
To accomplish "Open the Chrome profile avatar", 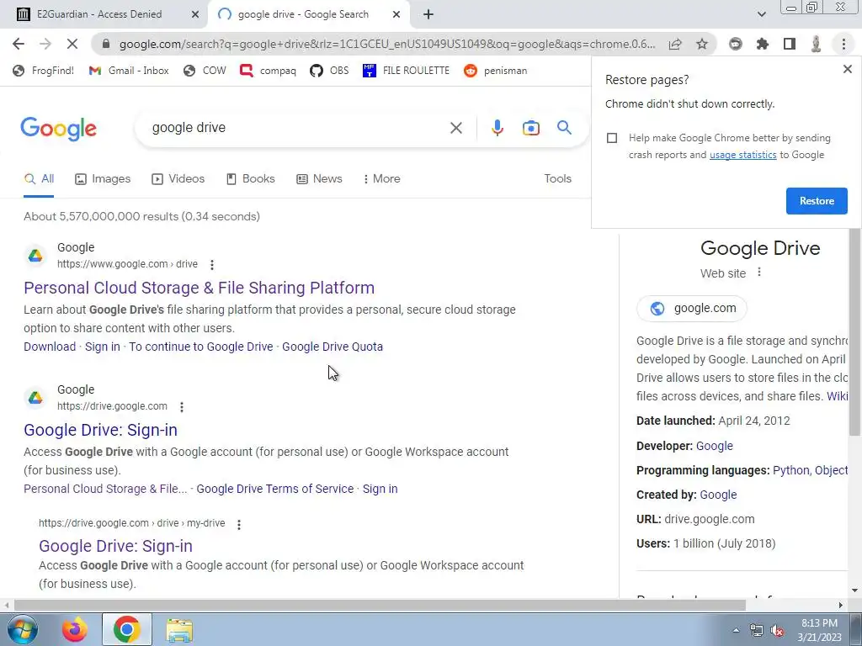I will [x=817, y=44].
